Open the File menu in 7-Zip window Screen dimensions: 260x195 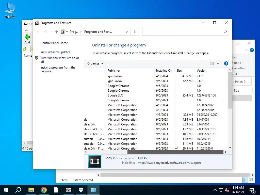26,30
